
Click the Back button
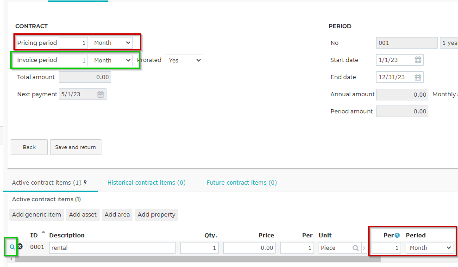click(29, 147)
